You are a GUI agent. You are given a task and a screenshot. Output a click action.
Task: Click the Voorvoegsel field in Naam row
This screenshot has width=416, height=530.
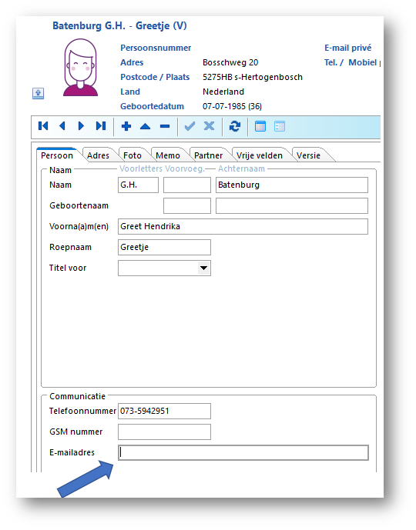click(187, 185)
